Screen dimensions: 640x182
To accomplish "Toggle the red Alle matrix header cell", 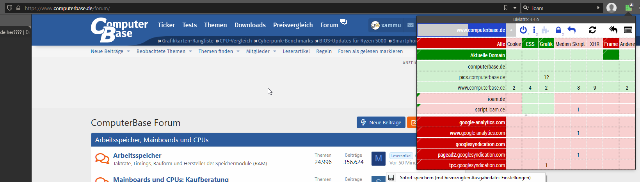I will pos(461,44).
